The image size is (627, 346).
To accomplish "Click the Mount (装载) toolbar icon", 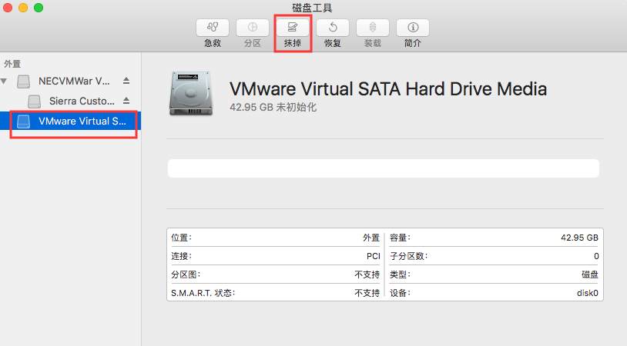I will (372, 27).
